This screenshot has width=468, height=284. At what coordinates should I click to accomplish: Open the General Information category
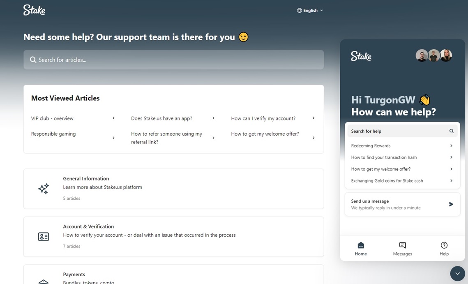[174, 189]
